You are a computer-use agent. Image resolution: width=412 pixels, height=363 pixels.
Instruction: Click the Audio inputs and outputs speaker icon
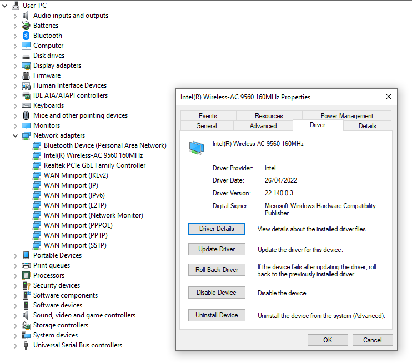point(26,16)
